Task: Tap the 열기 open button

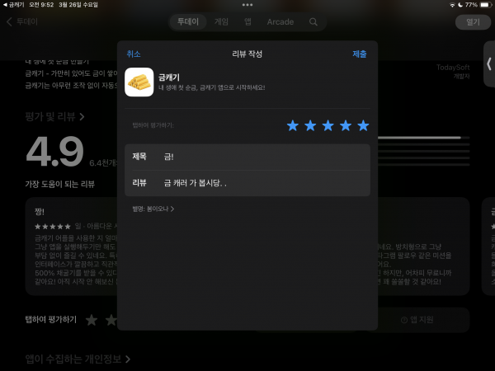Action: pyautogui.click(x=473, y=22)
